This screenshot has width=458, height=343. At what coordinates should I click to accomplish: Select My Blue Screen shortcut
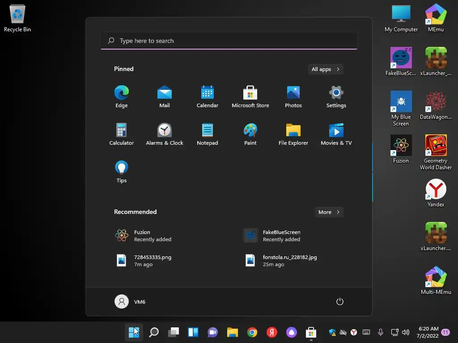(x=401, y=109)
